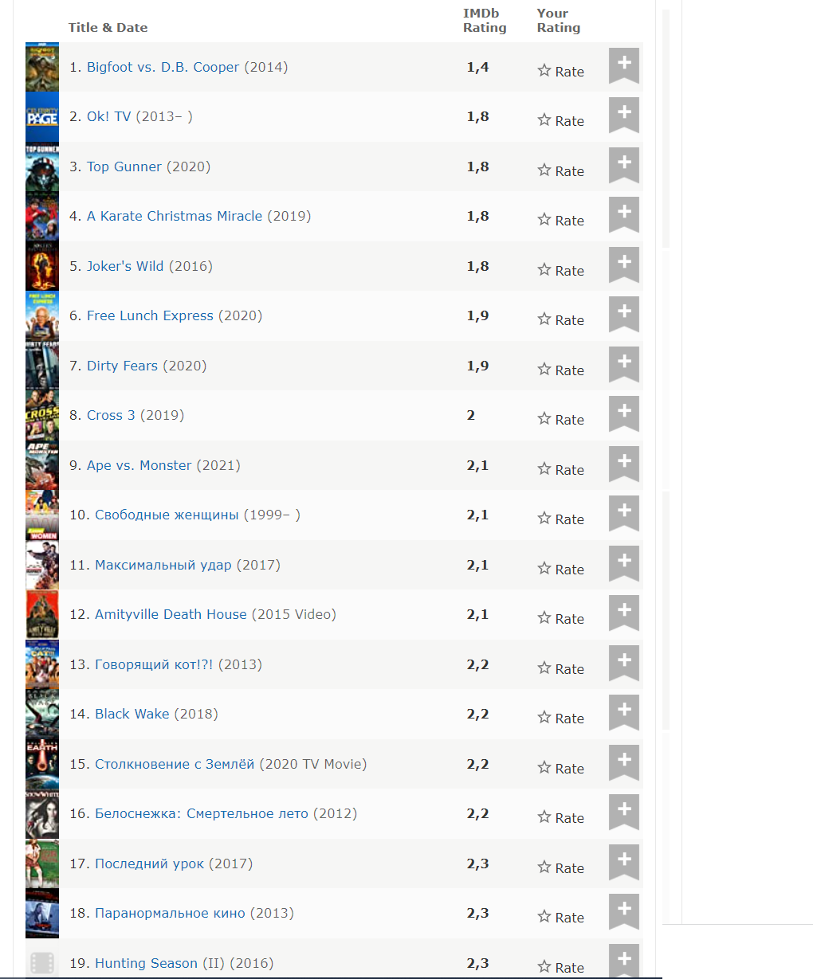Click star Rate icon for Ok! TV
Screen dimensions: 813x979
tap(544, 120)
